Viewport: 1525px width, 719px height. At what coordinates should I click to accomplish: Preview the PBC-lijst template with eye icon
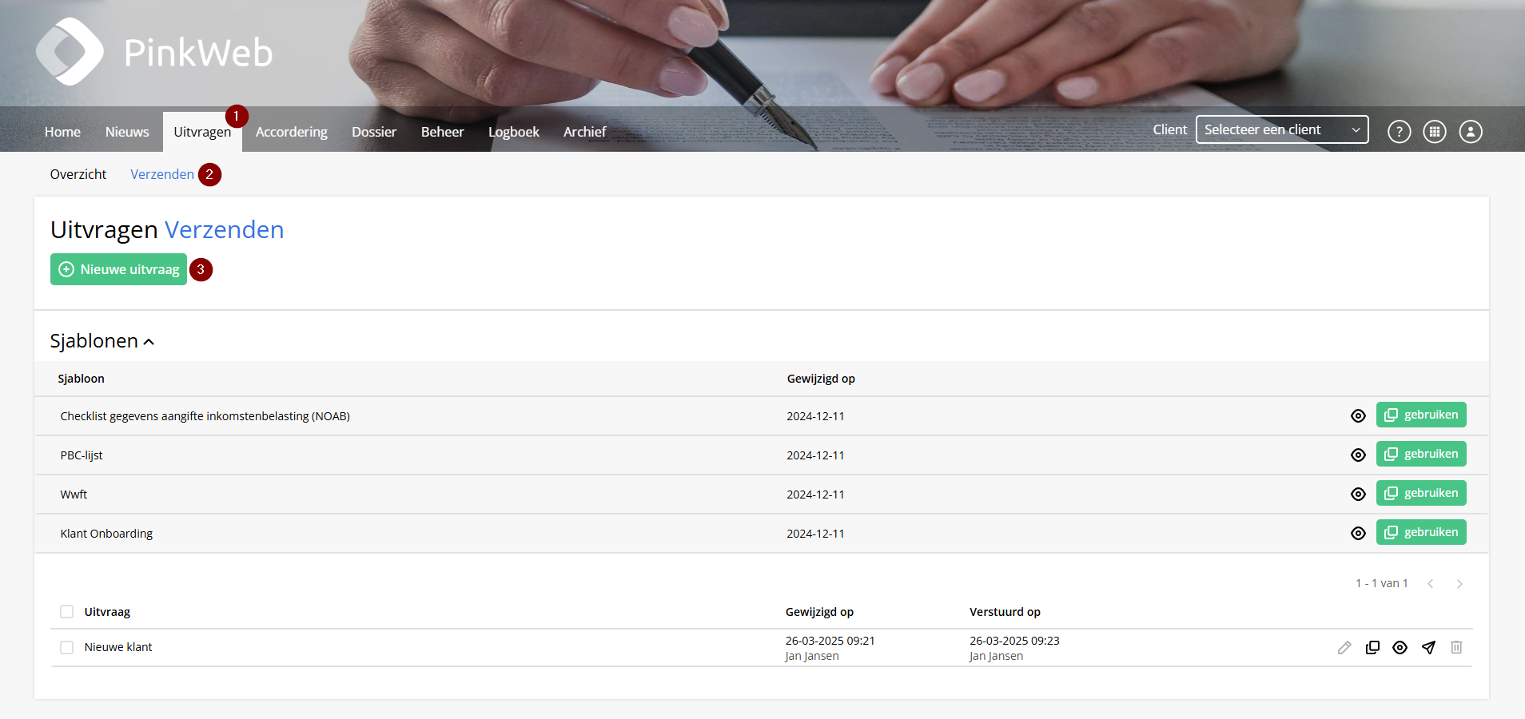tap(1358, 455)
